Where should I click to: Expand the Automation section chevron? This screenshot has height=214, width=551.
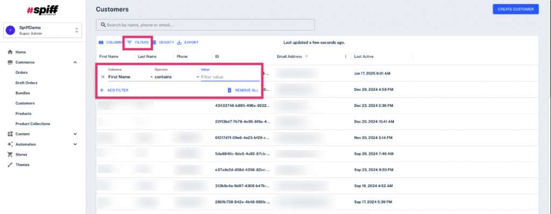click(75, 144)
